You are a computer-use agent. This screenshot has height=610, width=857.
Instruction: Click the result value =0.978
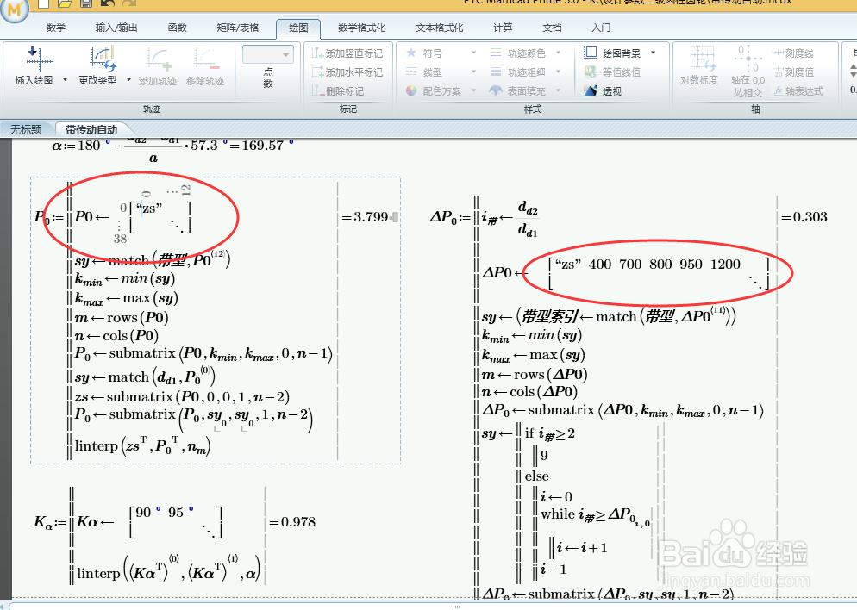(x=292, y=521)
